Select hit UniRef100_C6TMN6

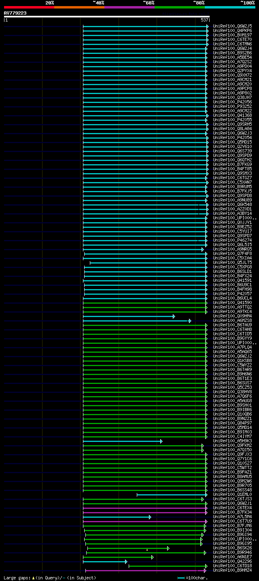point(232,44)
